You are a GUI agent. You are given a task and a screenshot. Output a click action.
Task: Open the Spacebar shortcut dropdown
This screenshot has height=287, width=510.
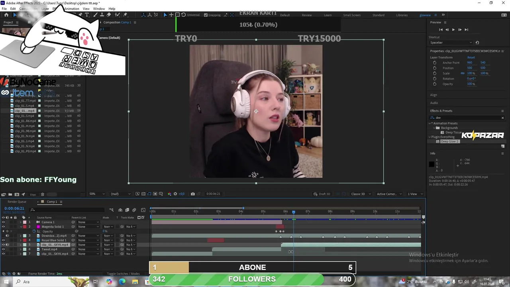pos(451,43)
